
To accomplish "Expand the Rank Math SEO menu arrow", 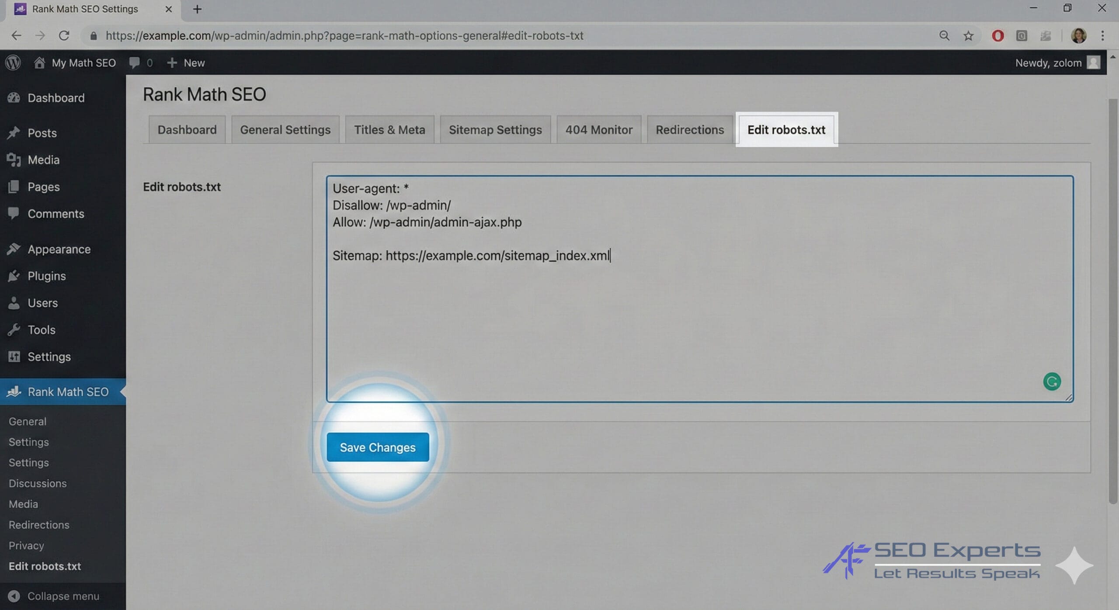I will 124,392.
